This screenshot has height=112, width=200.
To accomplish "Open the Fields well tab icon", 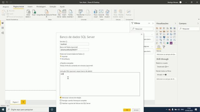I will tap(159, 47).
